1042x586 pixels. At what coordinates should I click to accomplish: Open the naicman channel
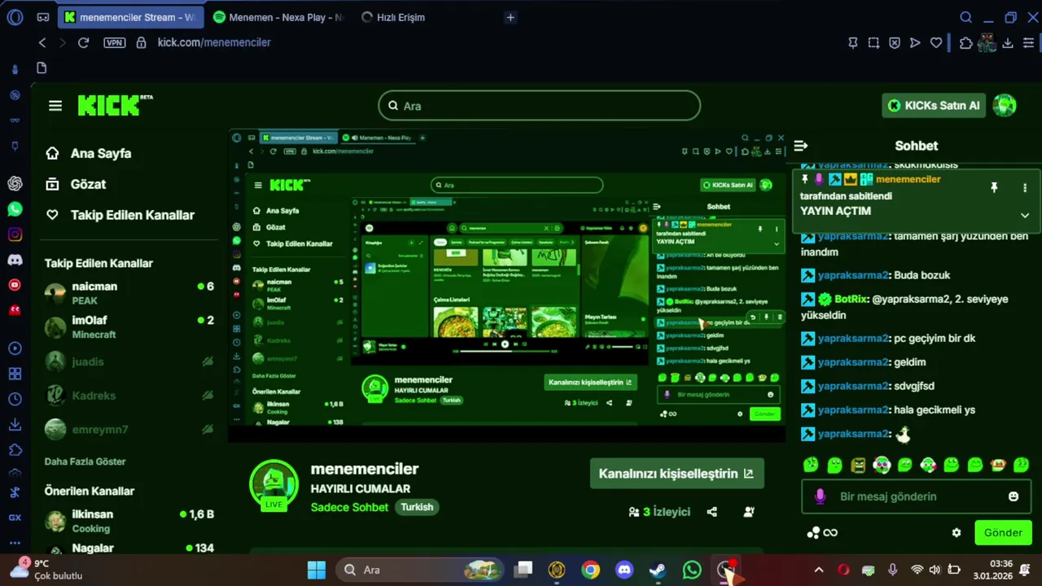coord(129,293)
